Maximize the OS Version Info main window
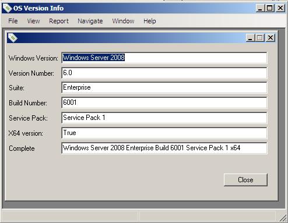 click(270, 8)
